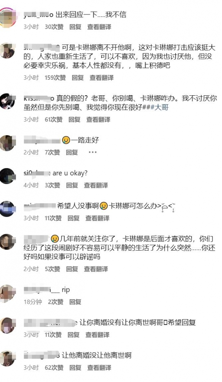View translation of 让他离婚没让他离世啊 comment
Viewport: 222px width, 382px height.
99,368
